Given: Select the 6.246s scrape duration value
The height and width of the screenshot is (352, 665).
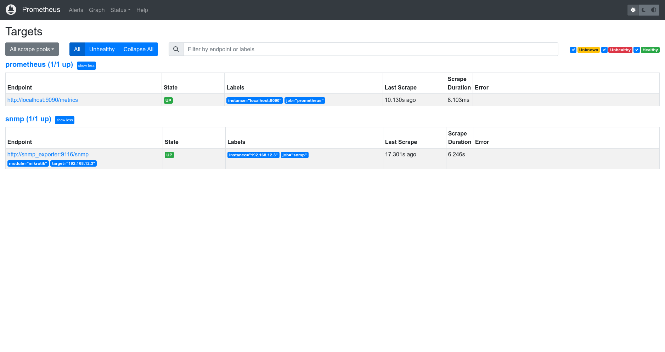Looking at the screenshot, I should pyautogui.click(x=456, y=154).
